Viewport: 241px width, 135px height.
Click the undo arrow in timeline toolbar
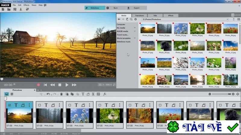48,94
